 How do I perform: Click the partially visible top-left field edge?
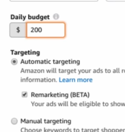pos(54,1)
